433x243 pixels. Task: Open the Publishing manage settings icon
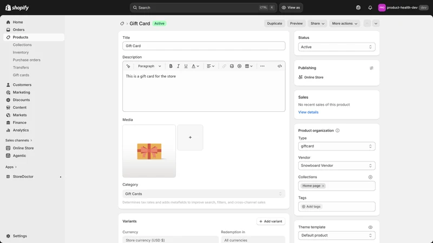(371, 68)
